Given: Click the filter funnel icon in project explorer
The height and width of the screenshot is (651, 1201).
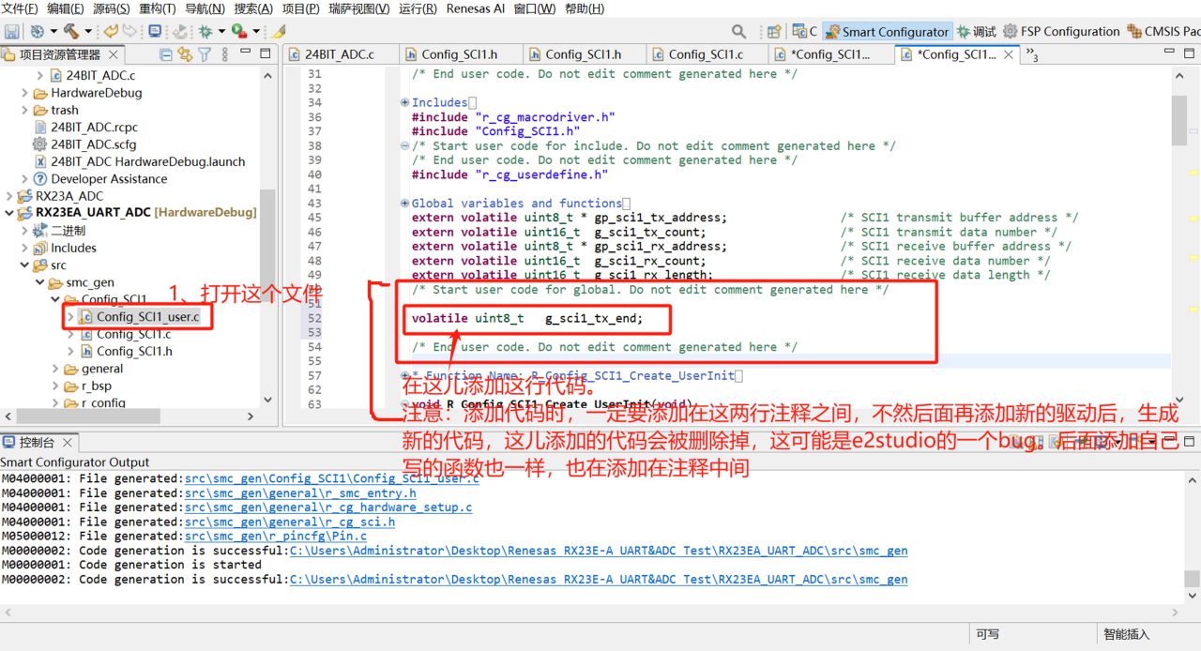Looking at the screenshot, I should pos(205,54).
